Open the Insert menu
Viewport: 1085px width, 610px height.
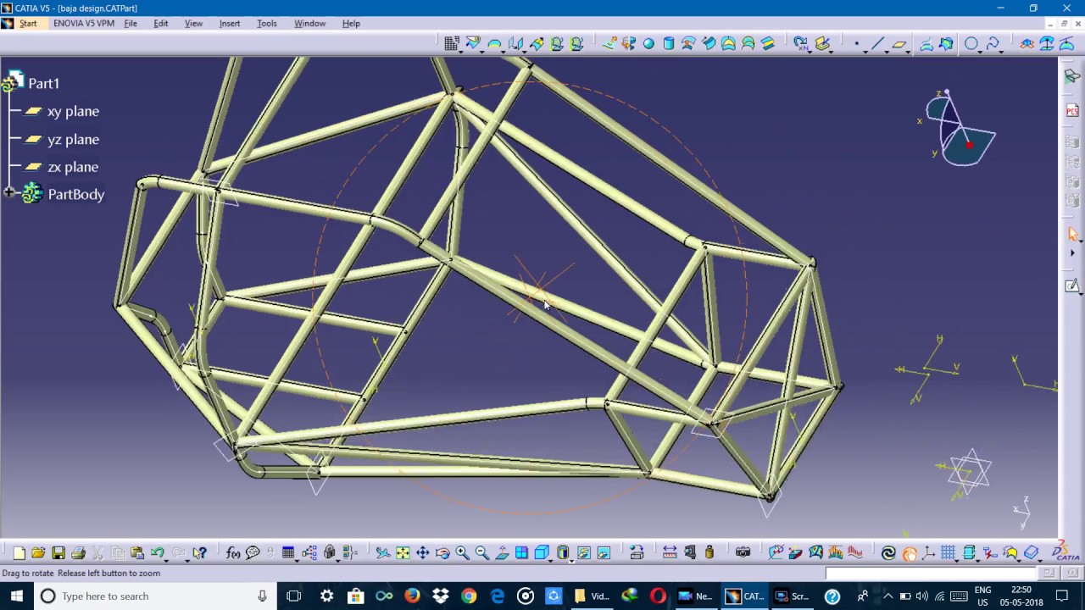(x=230, y=23)
